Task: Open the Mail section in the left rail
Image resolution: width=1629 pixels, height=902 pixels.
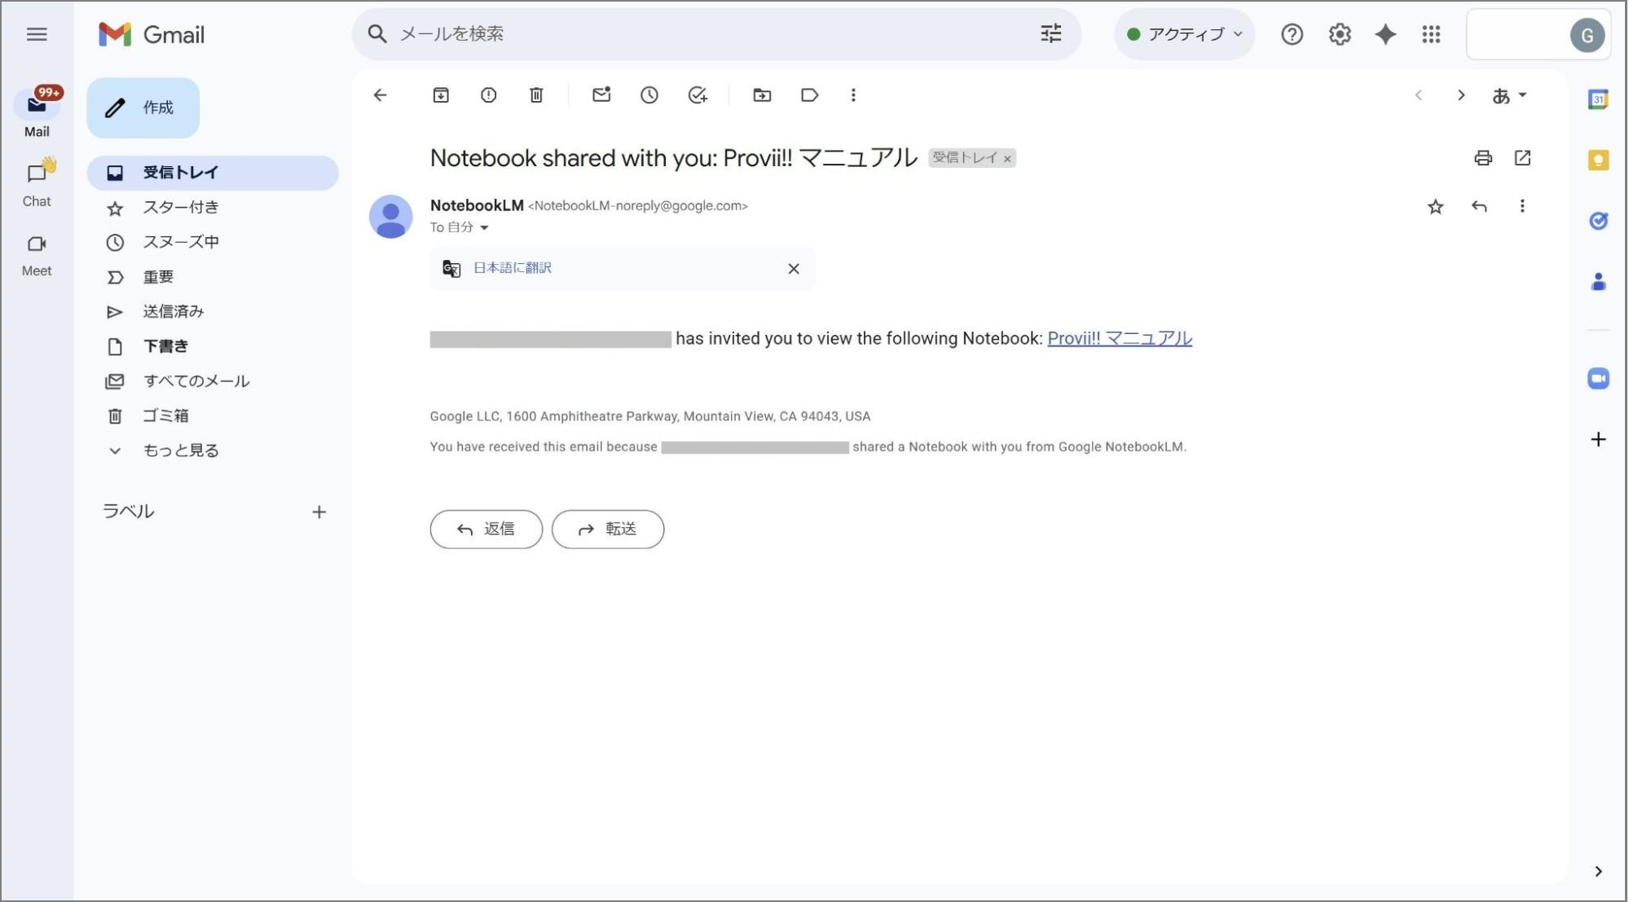Action: pyautogui.click(x=37, y=113)
